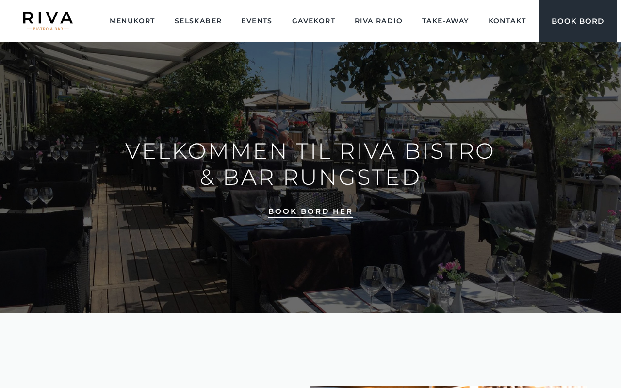Open Riva Radio from the navigation

click(378, 21)
